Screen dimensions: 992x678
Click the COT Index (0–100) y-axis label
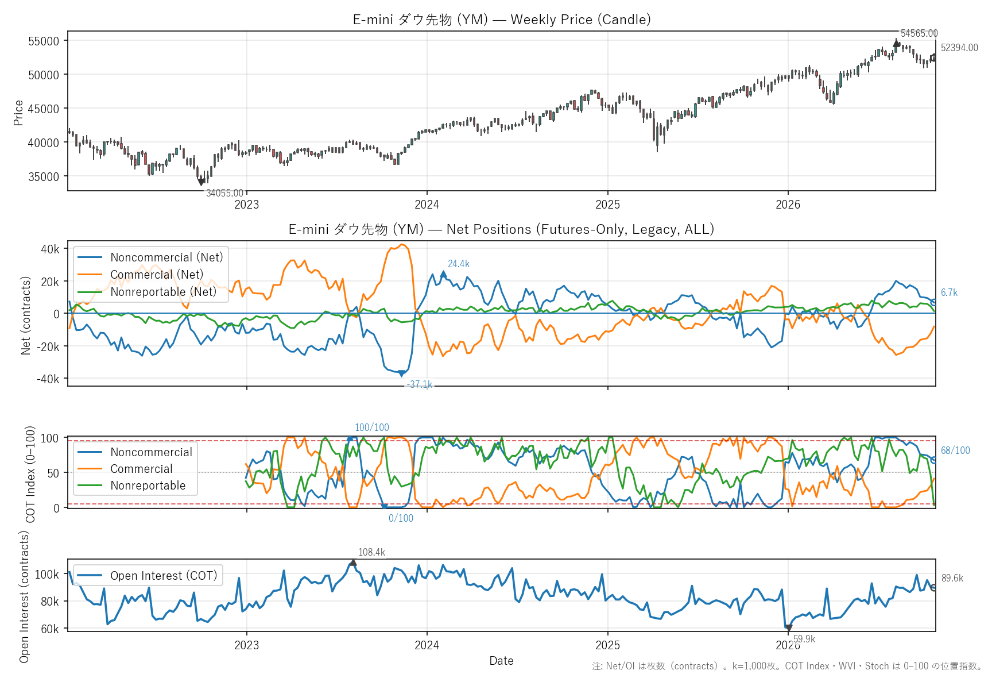(x=30, y=474)
